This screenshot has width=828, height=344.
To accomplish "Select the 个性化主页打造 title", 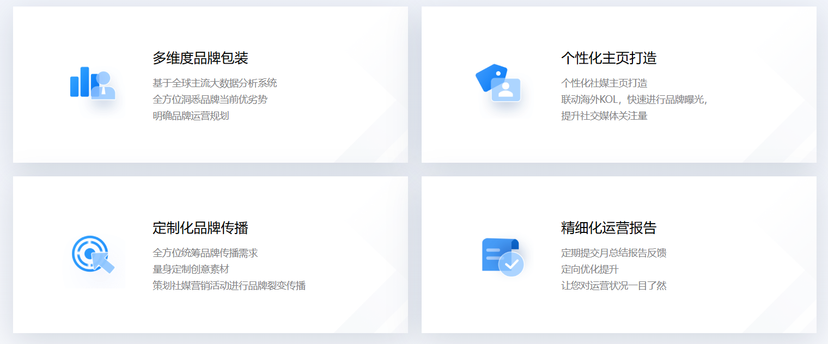I will [608, 58].
